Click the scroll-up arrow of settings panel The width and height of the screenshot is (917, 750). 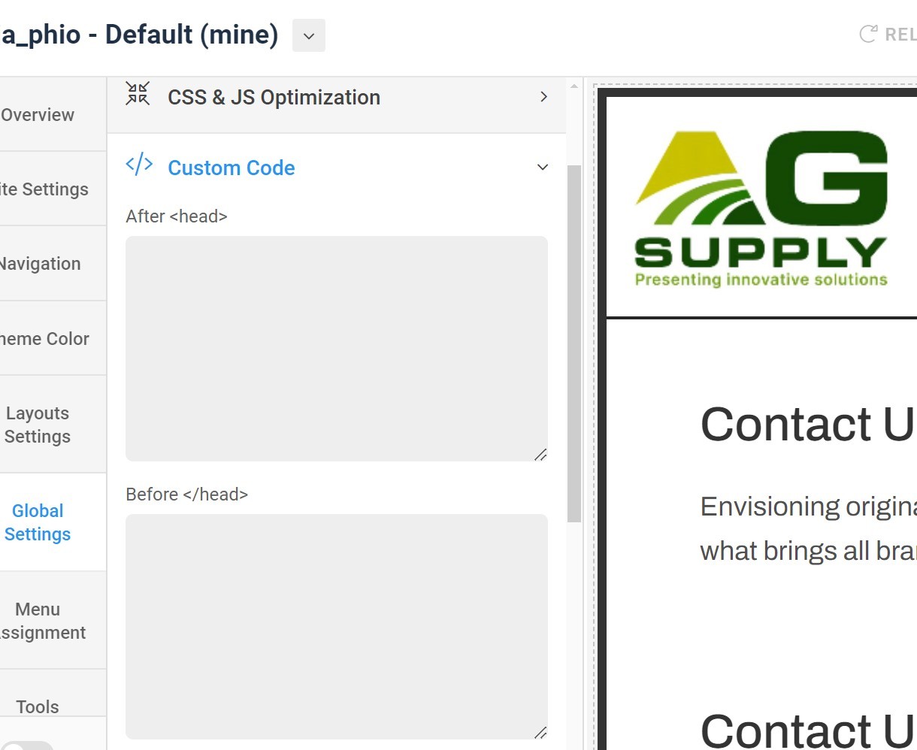click(574, 86)
